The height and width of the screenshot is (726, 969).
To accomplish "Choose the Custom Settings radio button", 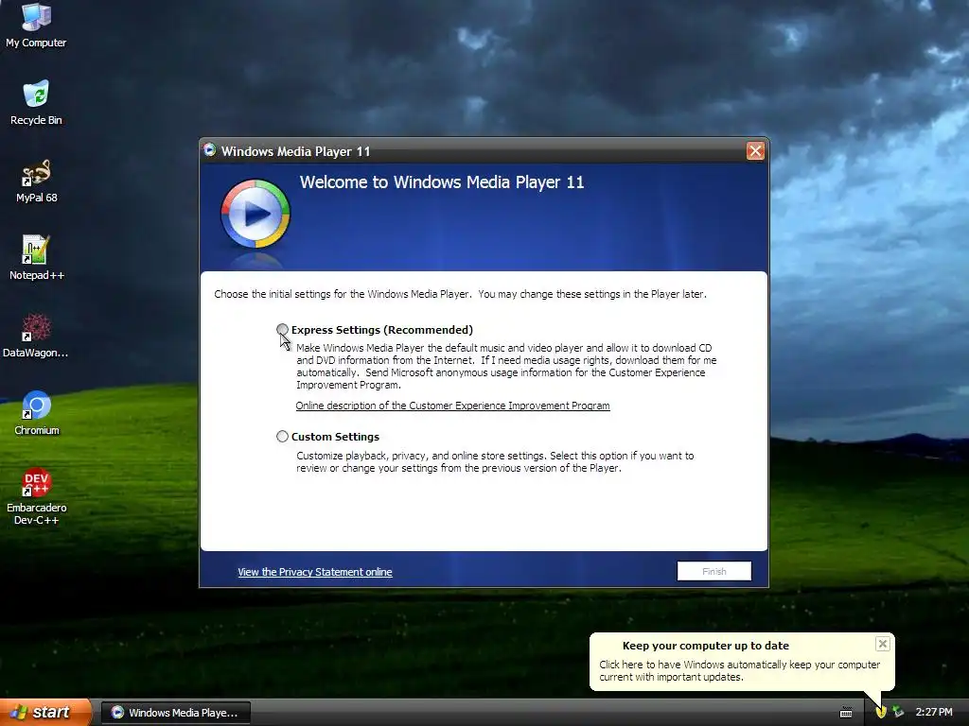I will click(x=282, y=437).
